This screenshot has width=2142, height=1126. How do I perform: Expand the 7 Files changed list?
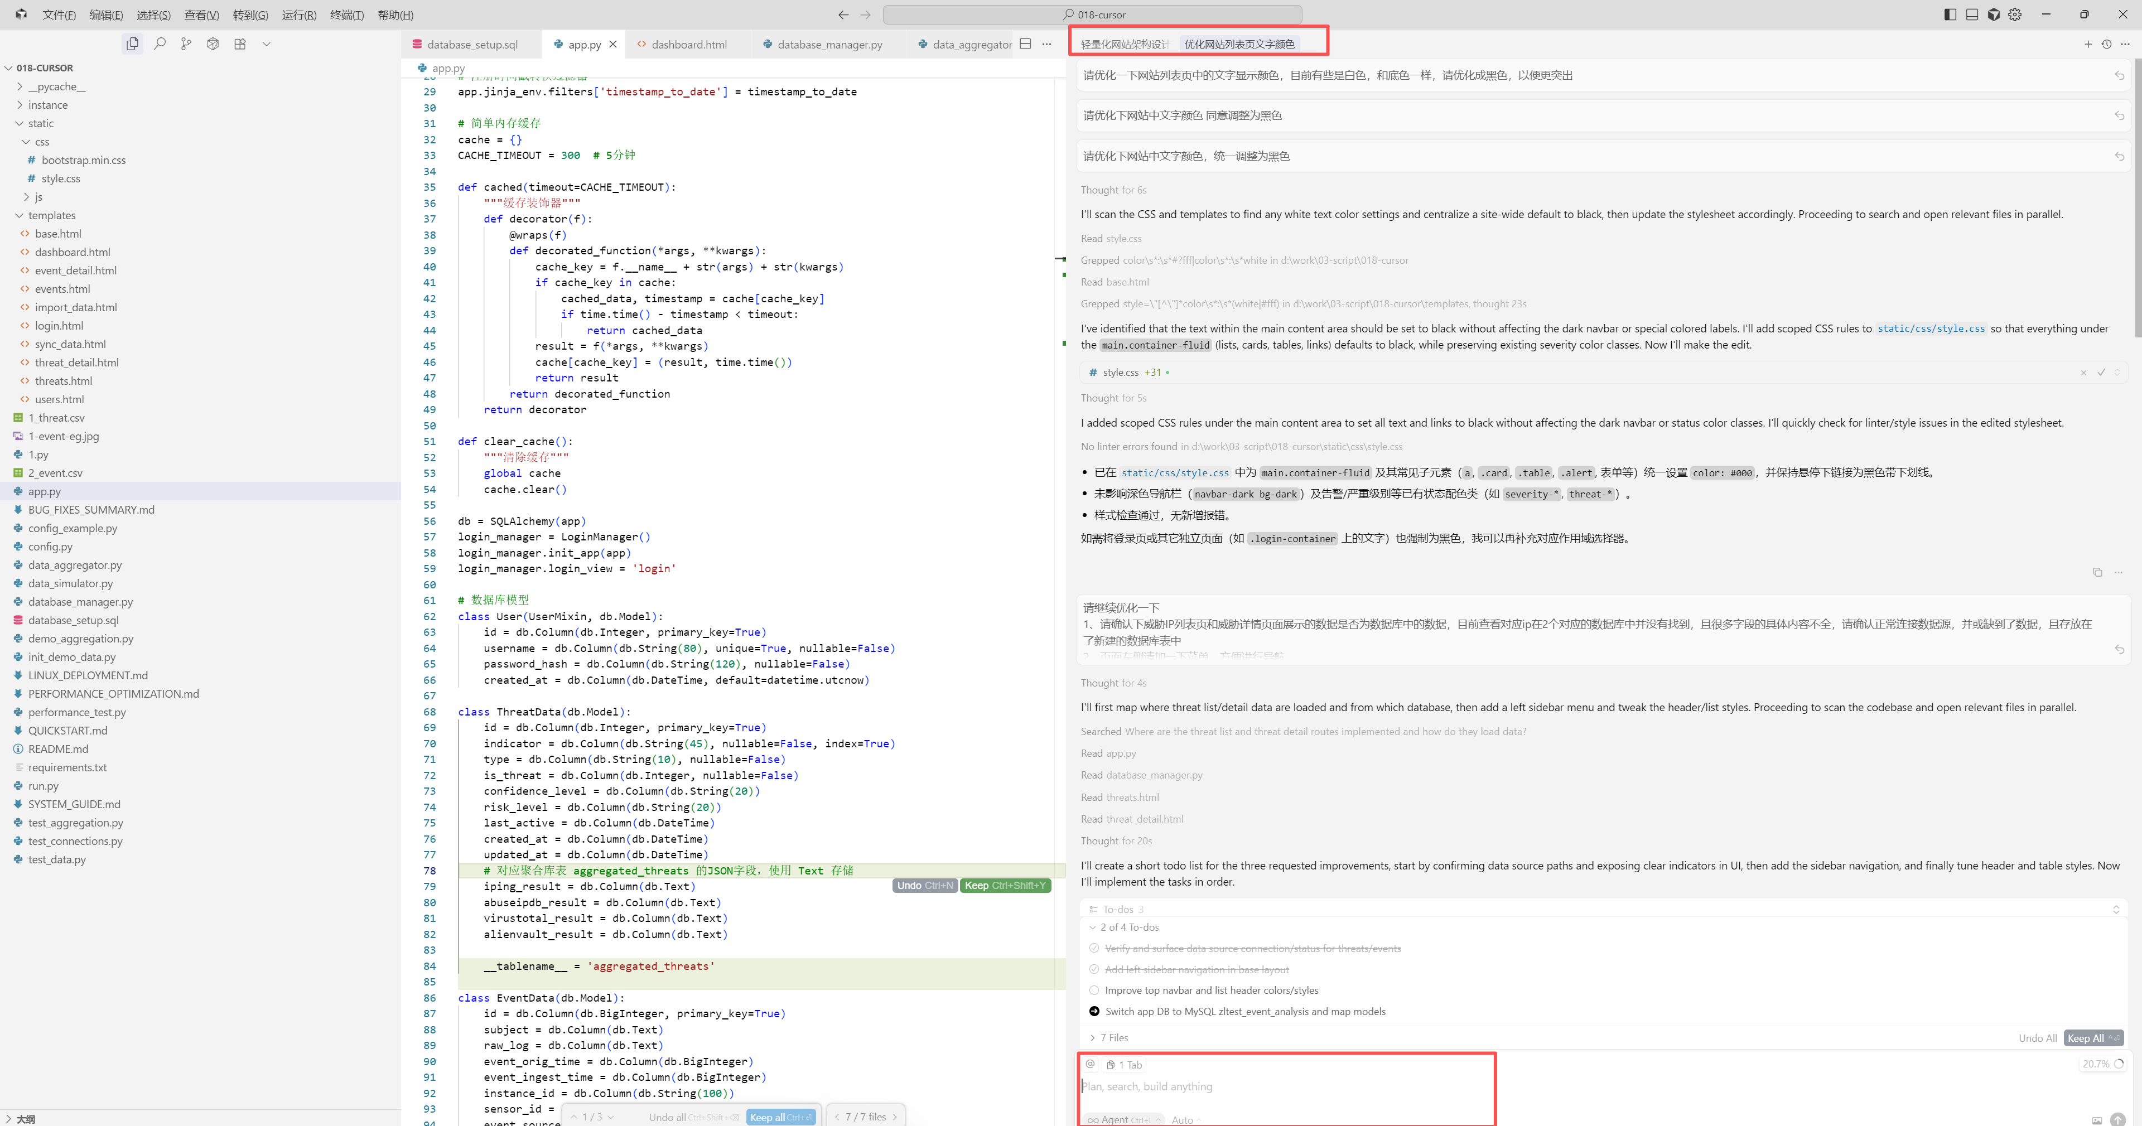tap(1093, 1038)
